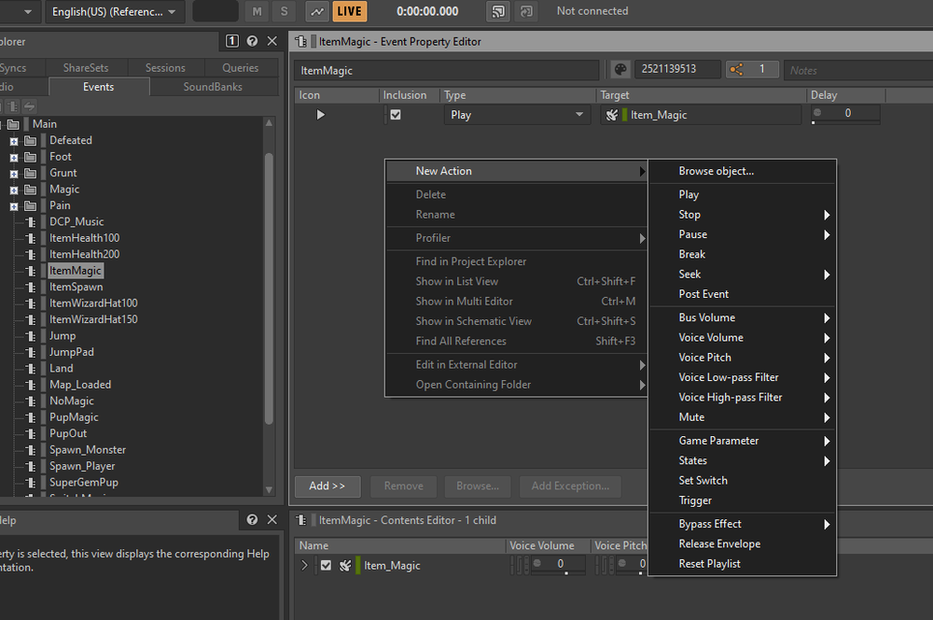
Task: Open the Project Explorer help icon
Action: click(252, 41)
